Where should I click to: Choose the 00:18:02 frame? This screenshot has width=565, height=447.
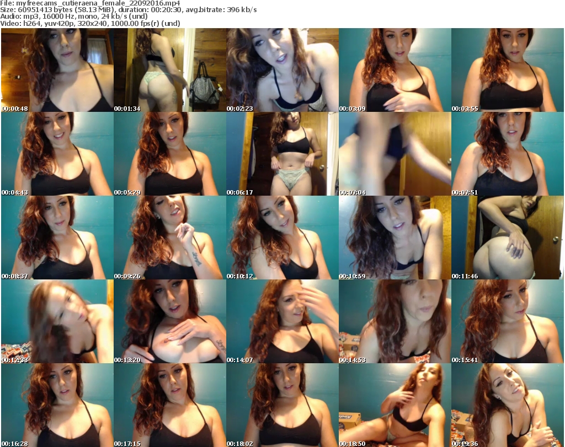tap(282, 405)
